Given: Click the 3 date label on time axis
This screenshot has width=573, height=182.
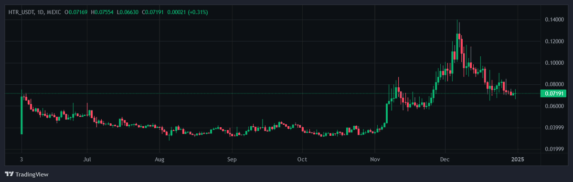Looking at the screenshot, I should coord(21,159).
